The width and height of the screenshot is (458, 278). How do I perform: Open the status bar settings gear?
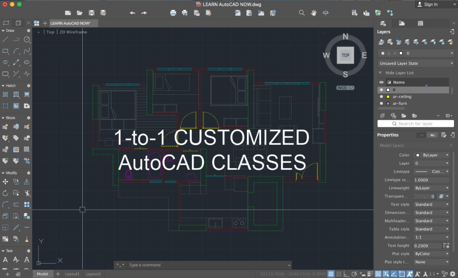pos(453,274)
